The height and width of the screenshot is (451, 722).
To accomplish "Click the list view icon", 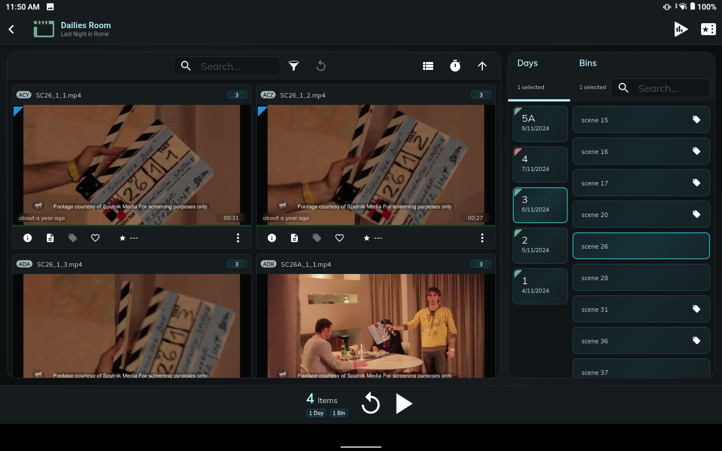I will [428, 66].
